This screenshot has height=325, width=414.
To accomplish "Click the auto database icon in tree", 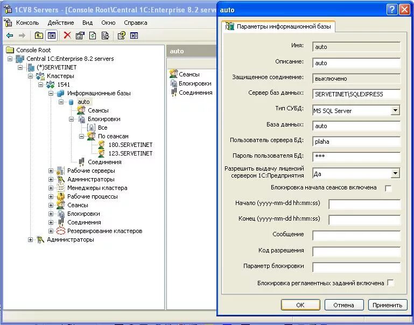I will coord(71,102).
